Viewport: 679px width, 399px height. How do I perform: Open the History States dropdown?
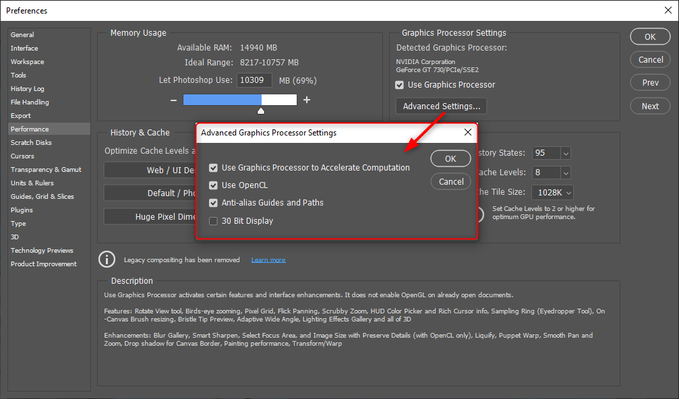pyautogui.click(x=565, y=153)
